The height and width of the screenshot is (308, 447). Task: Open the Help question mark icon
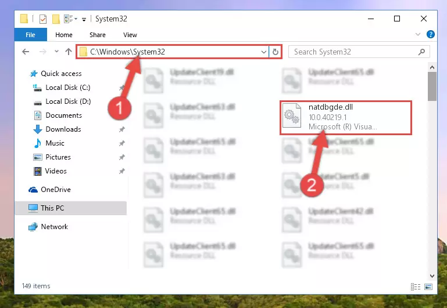pos(431,34)
